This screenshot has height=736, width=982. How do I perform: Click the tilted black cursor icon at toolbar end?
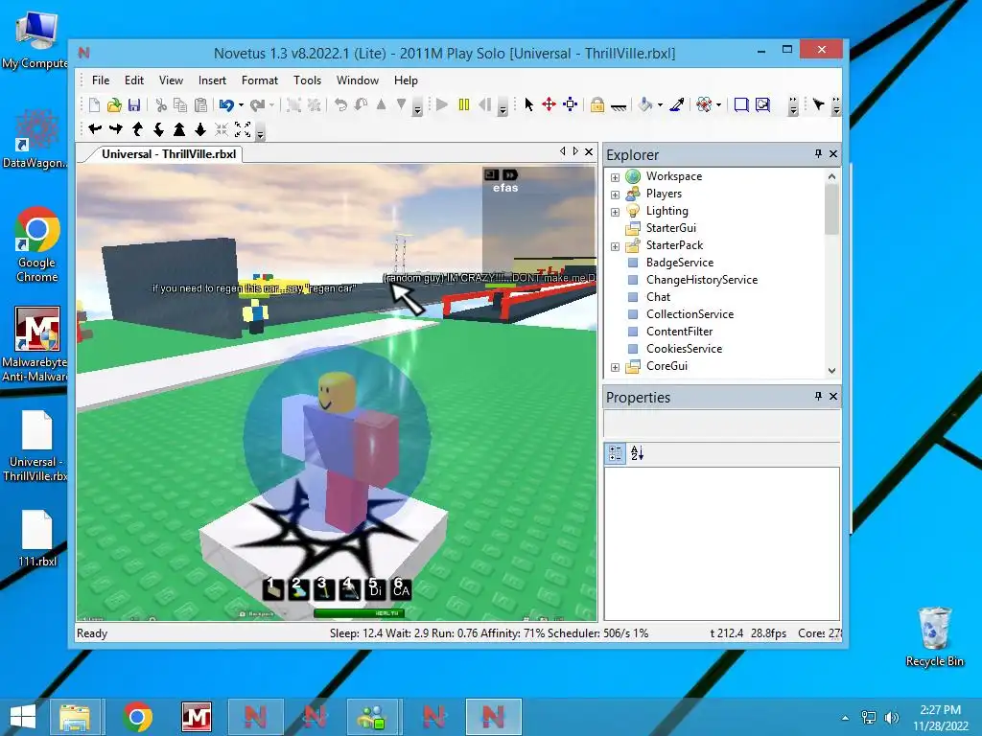818,104
